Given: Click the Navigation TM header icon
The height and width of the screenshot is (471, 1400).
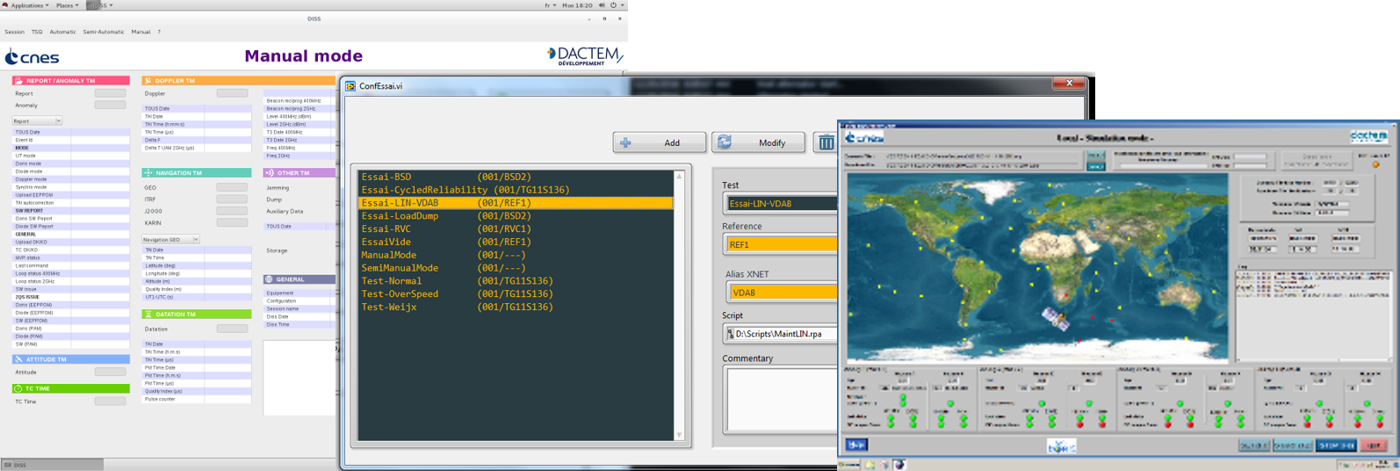Looking at the screenshot, I should tap(148, 173).
